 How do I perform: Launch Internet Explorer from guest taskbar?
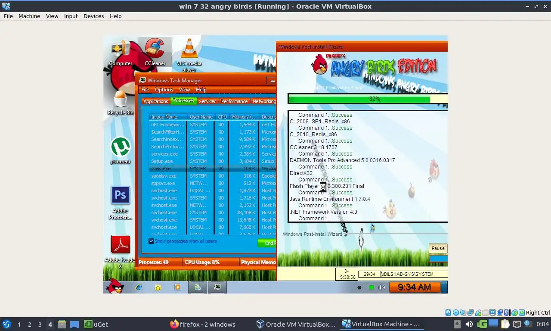[x=139, y=287]
